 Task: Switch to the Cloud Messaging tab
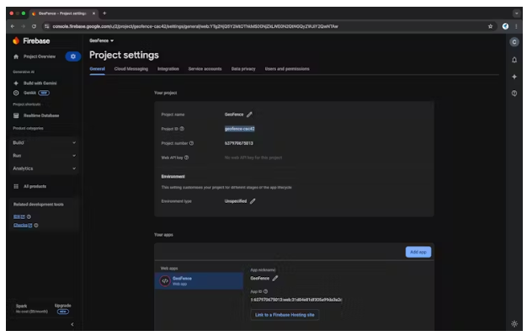tap(131, 69)
